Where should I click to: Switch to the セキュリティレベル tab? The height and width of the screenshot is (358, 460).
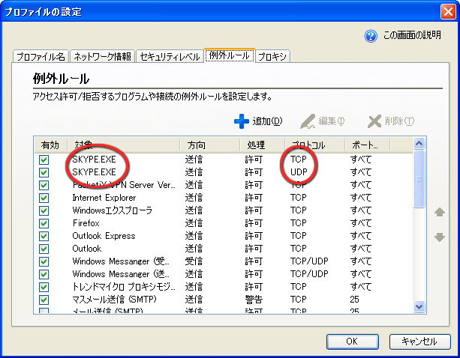169,56
